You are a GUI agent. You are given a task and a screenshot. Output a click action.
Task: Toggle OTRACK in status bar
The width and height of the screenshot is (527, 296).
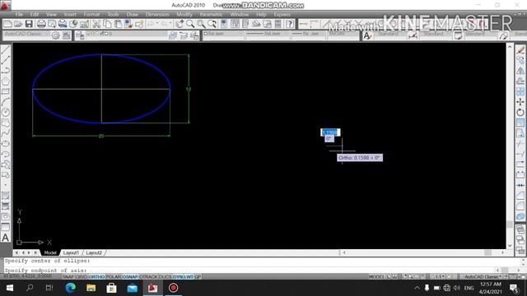click(148, 277)
